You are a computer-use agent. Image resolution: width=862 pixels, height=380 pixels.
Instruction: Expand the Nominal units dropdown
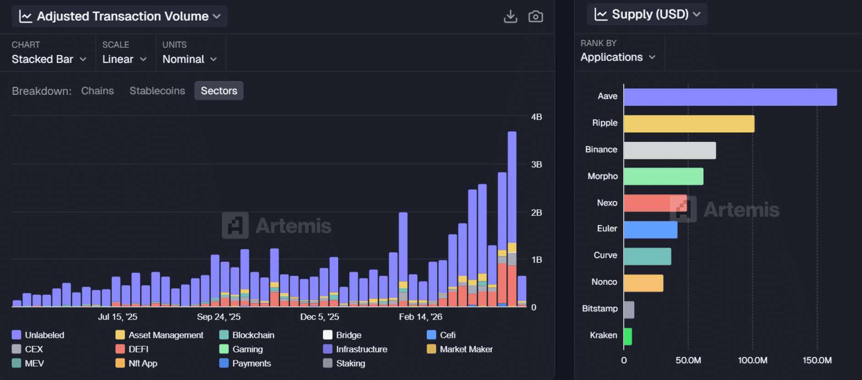point(190,59)
